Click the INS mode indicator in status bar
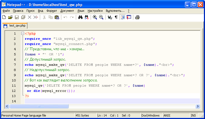205x119 pixels. [193, 115]
